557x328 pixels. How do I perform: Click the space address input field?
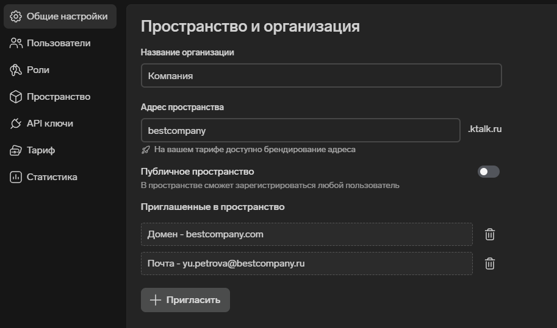300,130
